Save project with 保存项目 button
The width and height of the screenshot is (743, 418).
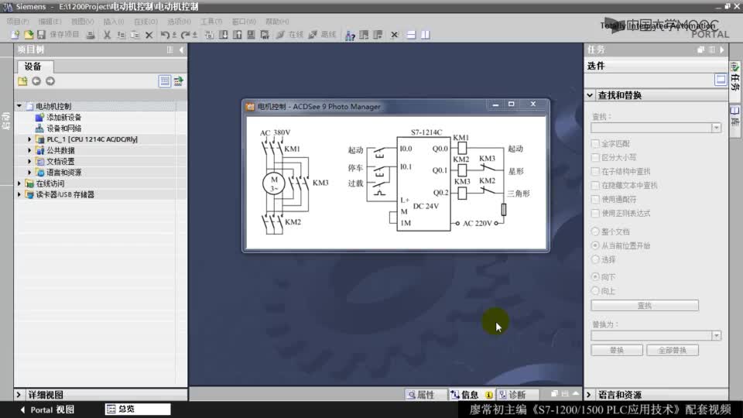coord(58,35)
